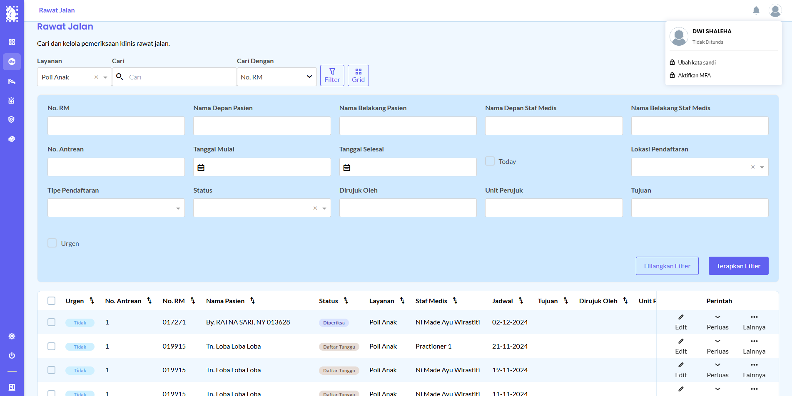Open the Tanggal Mulai calendar icon
Viewport: 792px width, 396px height.
click(201, 168)
